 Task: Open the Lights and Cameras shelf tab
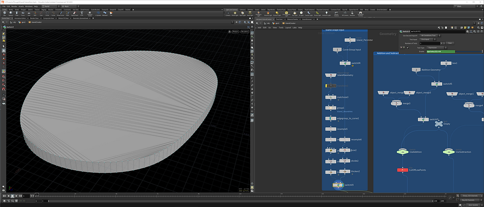(x=232, y=10)
